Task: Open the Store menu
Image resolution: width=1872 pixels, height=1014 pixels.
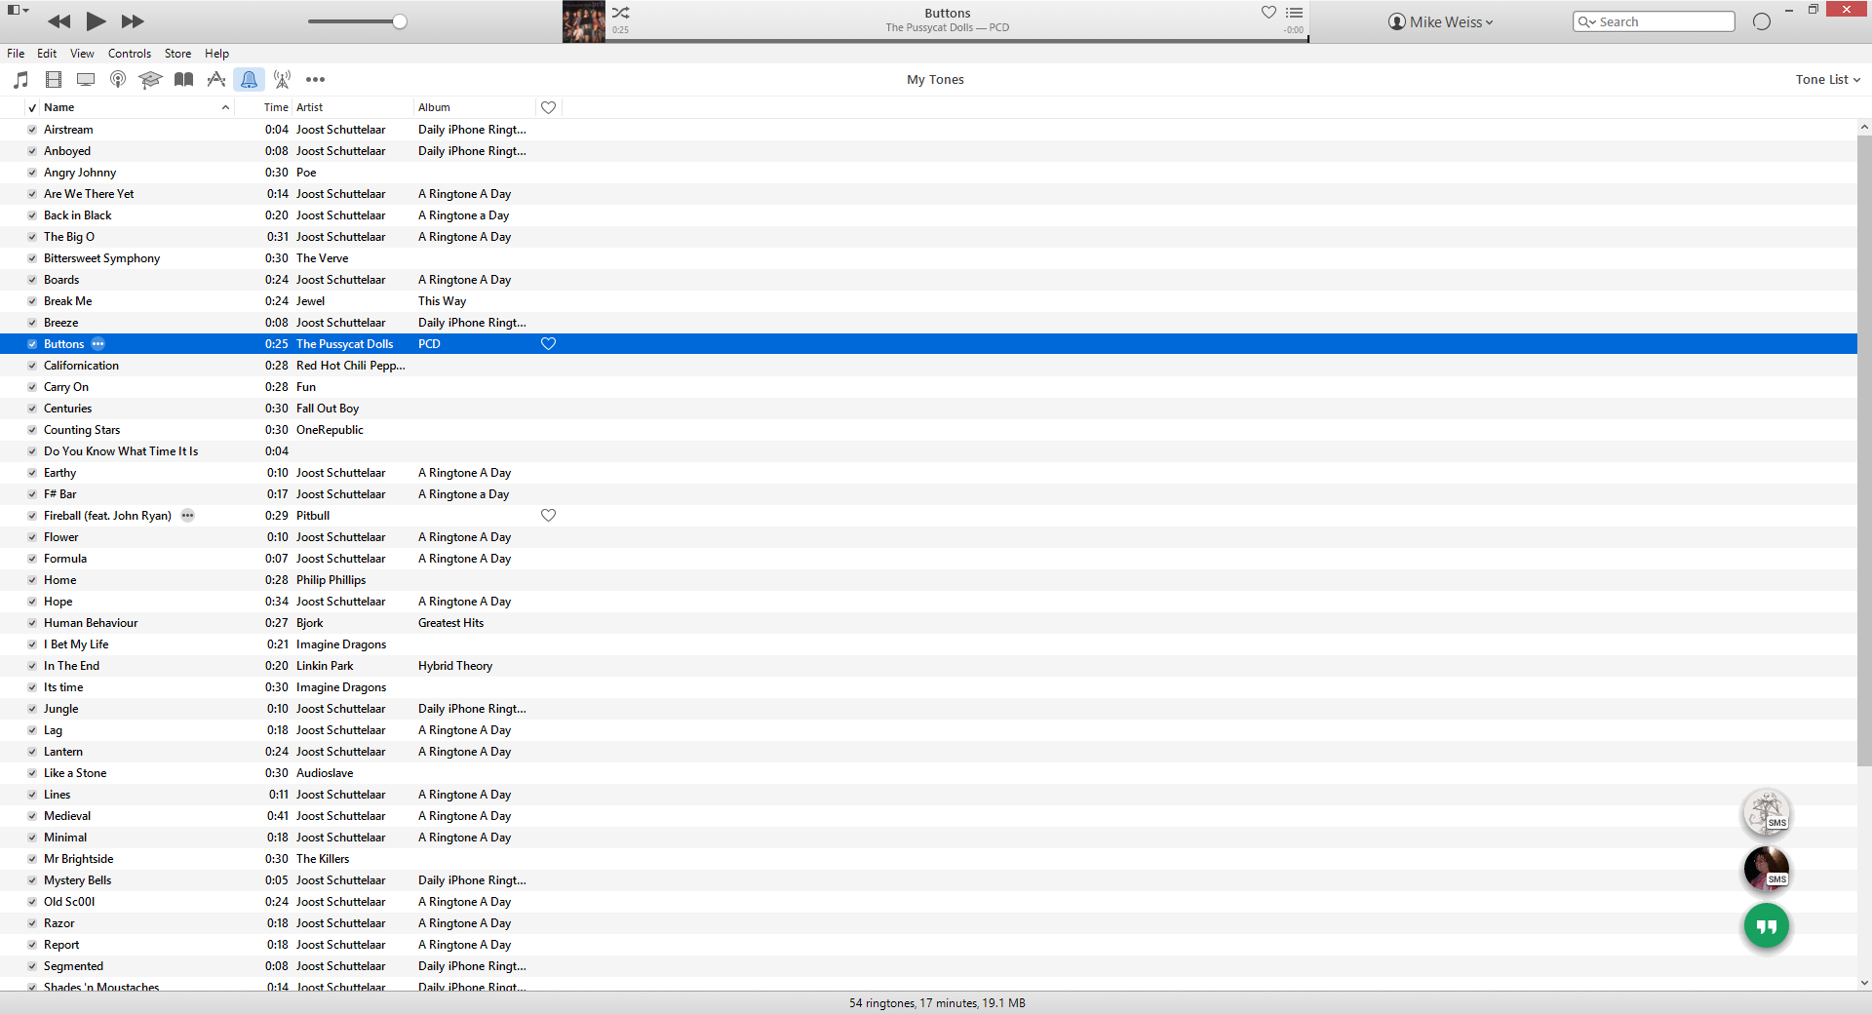Action: [x=177, y=54]
